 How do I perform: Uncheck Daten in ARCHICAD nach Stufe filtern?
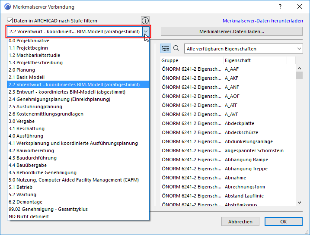click(x=10, y=21)
